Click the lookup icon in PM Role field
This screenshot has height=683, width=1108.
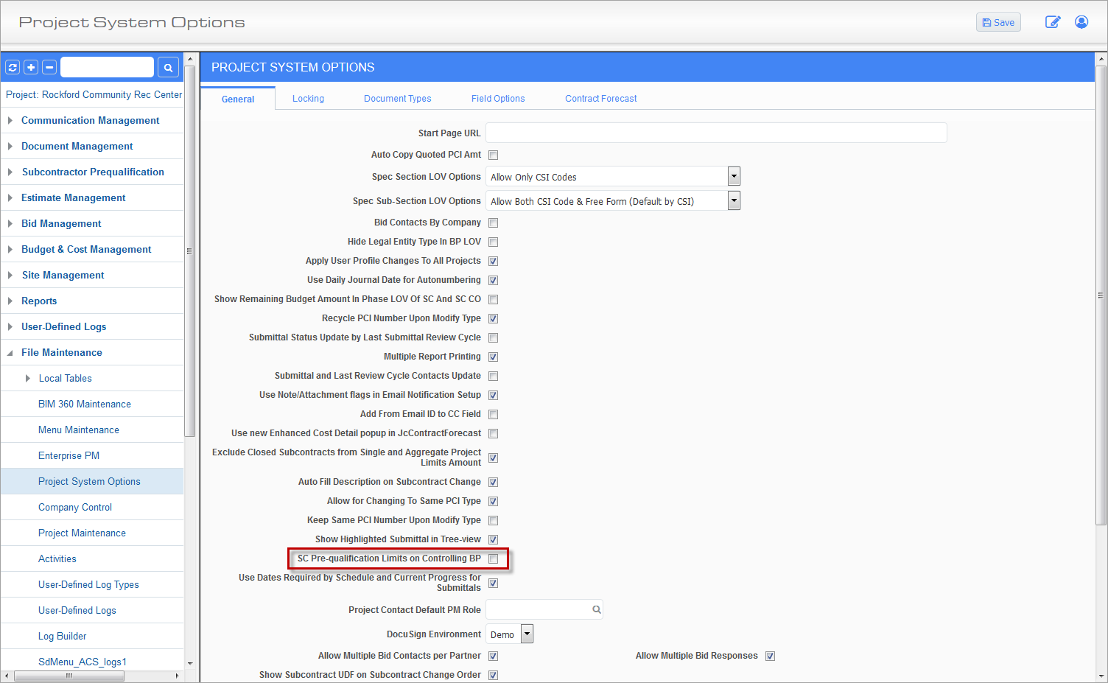point(596,610)
